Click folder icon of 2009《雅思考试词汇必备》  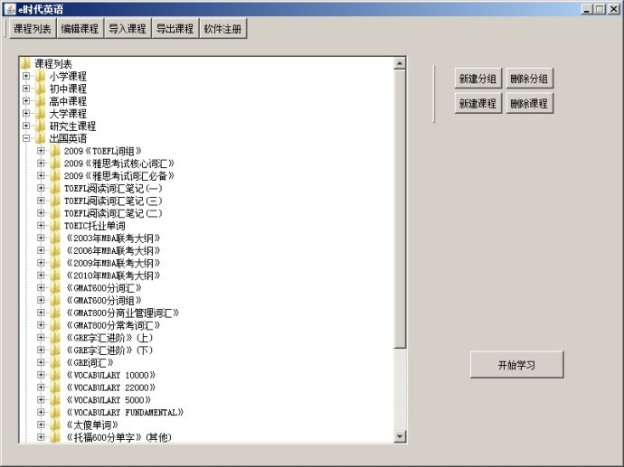pos(55,175)
